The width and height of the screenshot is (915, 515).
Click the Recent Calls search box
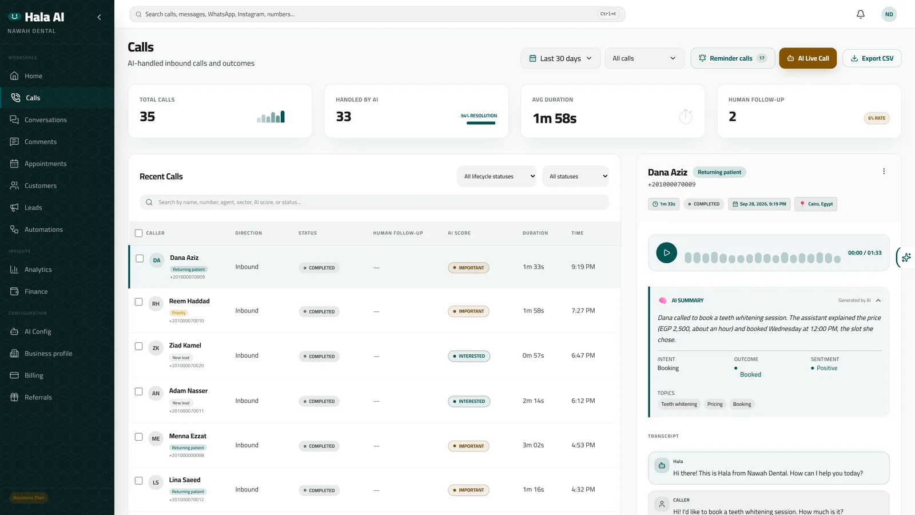[x=374, y=202]
